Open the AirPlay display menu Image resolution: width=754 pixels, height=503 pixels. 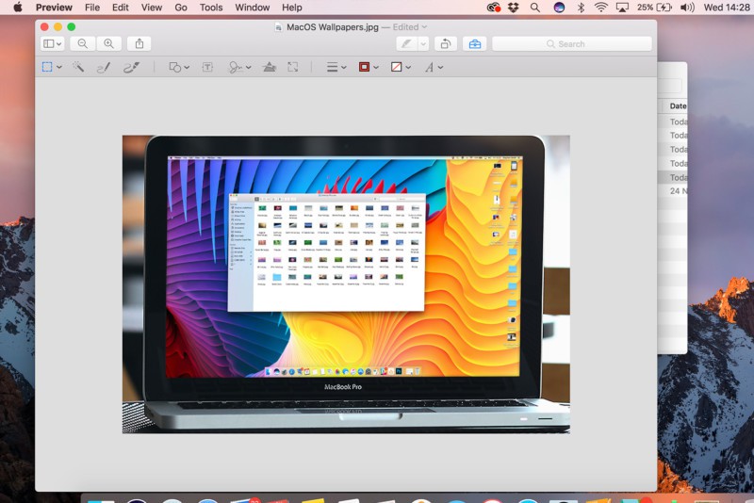point(622,8)
